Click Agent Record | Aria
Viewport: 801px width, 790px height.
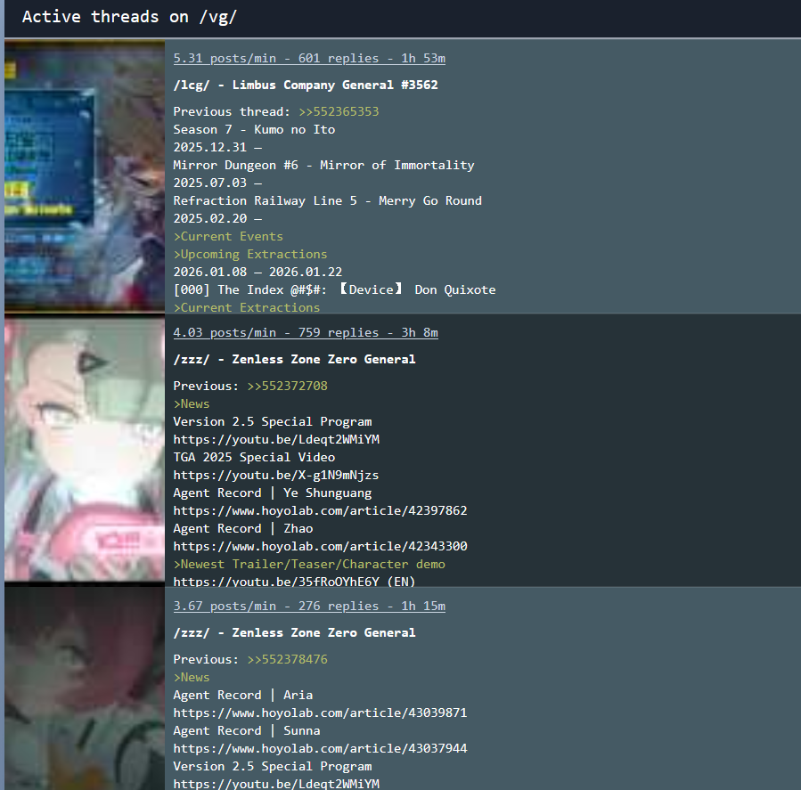243,695
